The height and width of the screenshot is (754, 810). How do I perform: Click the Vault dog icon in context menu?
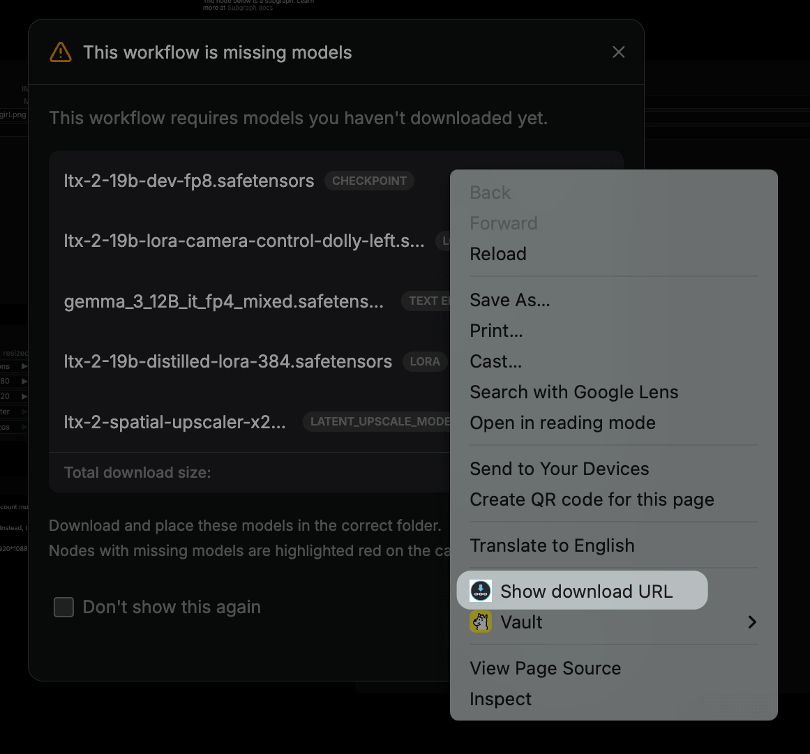pyautogui.click(x=481, y=621)
